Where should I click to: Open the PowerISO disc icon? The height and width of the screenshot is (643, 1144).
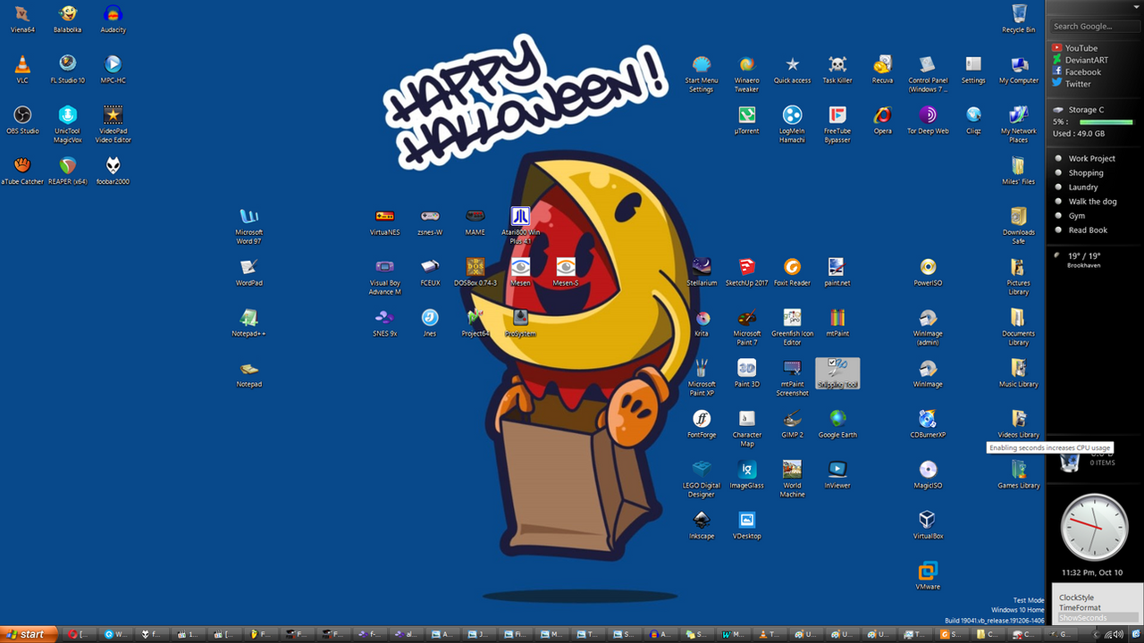tap(928, 271)
